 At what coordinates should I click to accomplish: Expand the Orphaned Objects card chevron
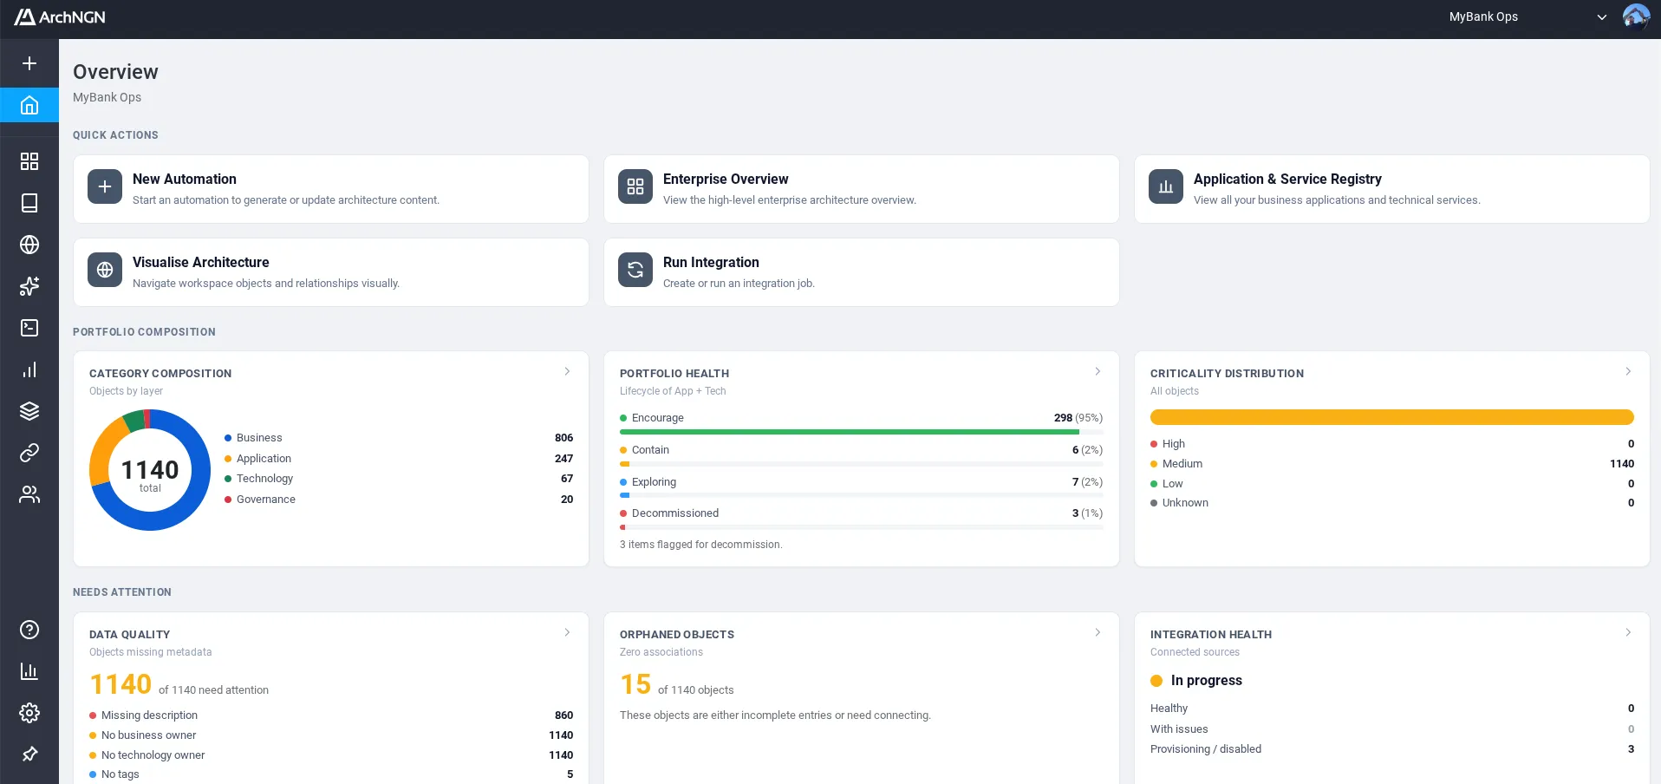(x=1098, y=632)
